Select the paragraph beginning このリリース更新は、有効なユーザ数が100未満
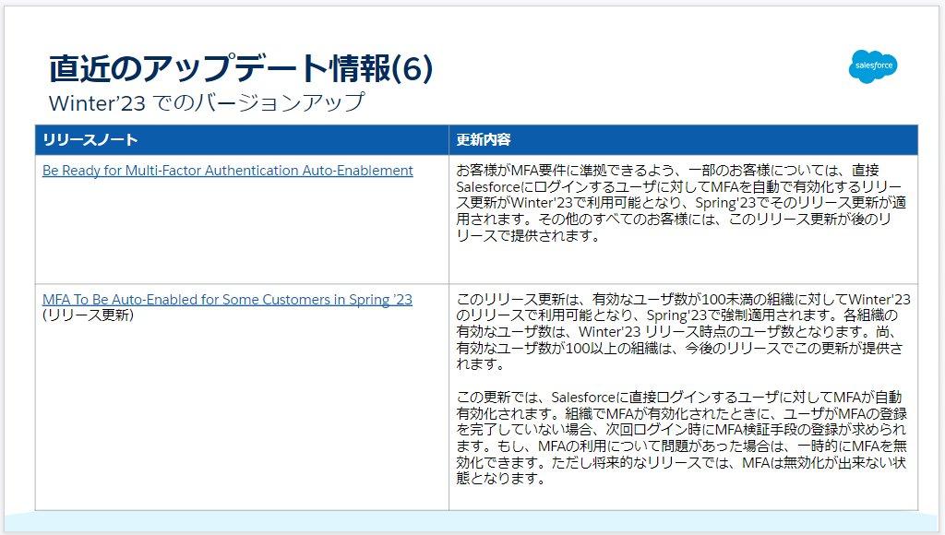Screen dimensions: 945x535 683,331
